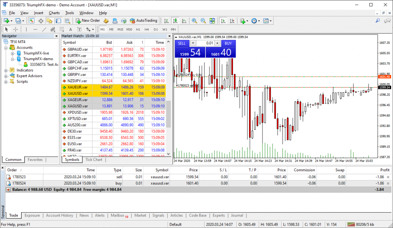393x228 pixels.
Task: Click the SELL one-click trading button
Action: point(182,43)
